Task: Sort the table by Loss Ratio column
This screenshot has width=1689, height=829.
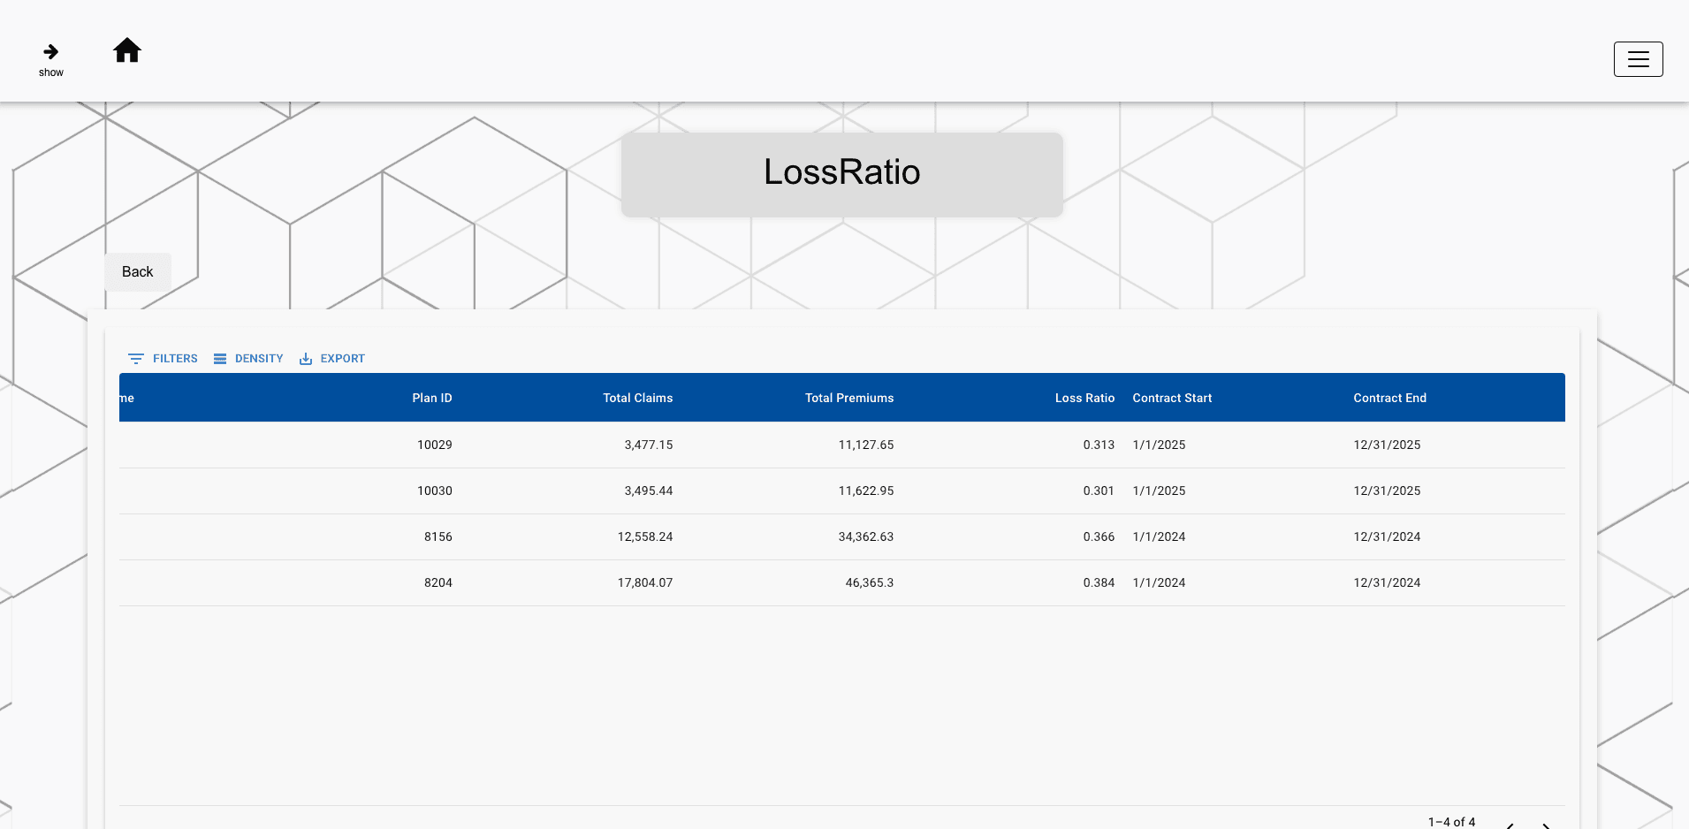Action: coord(1084,398)
